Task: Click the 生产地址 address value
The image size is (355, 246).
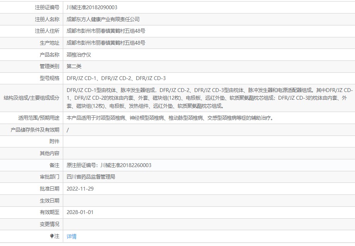Action: [x=106, y=43]
